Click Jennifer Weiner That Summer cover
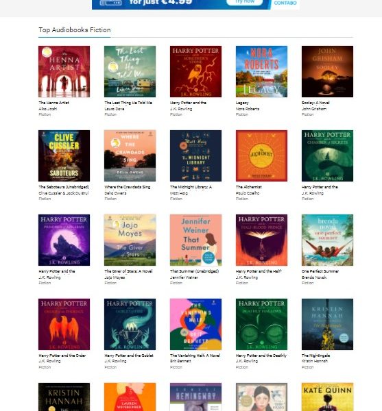382x411 pixels. [x=195, y=240]
